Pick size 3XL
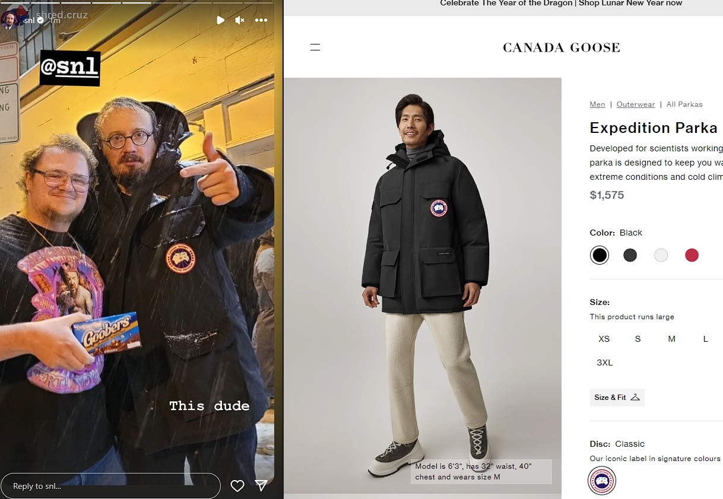Viewport: 723px width, 499px height. 605,363
